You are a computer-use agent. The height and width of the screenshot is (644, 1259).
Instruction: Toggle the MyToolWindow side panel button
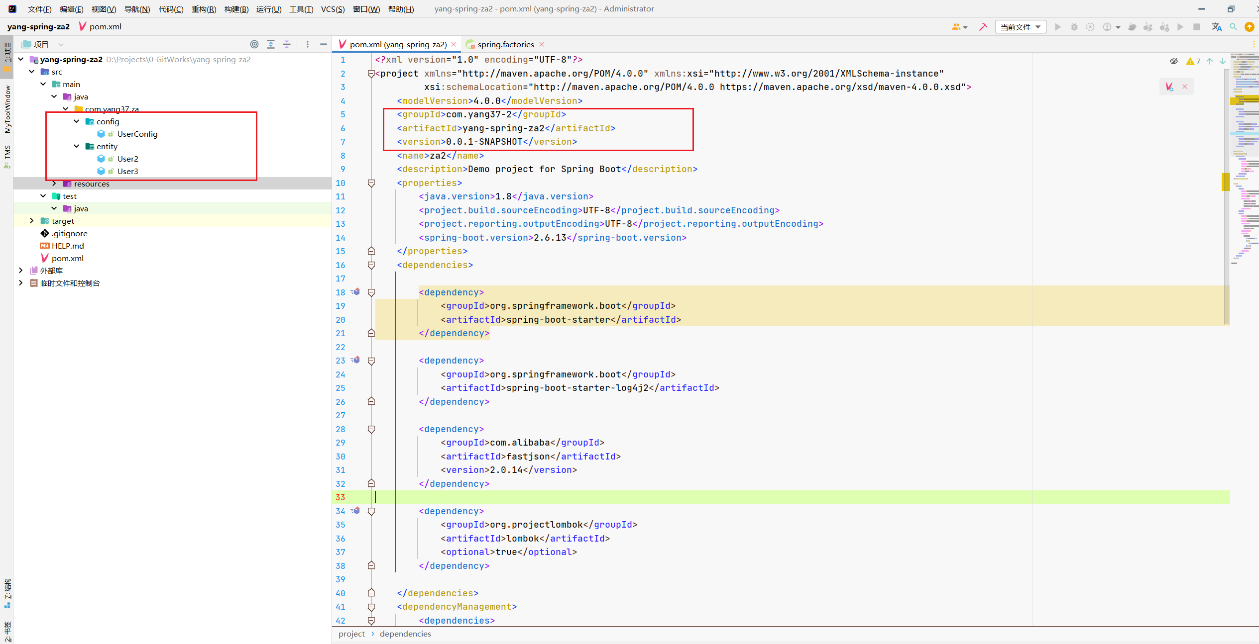point(7,109)
